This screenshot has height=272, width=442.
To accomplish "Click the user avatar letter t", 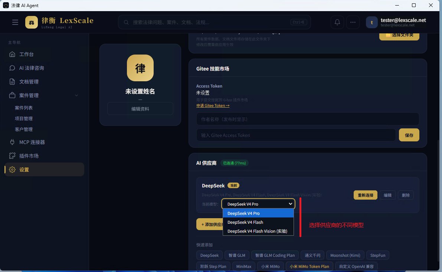I will 372,22.
